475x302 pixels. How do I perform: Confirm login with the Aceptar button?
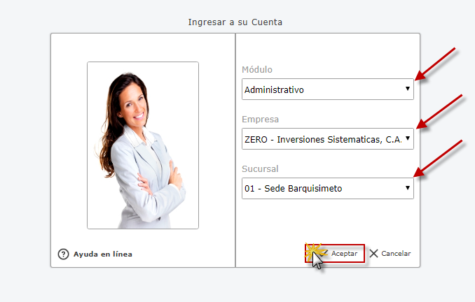tap(335, 253)
